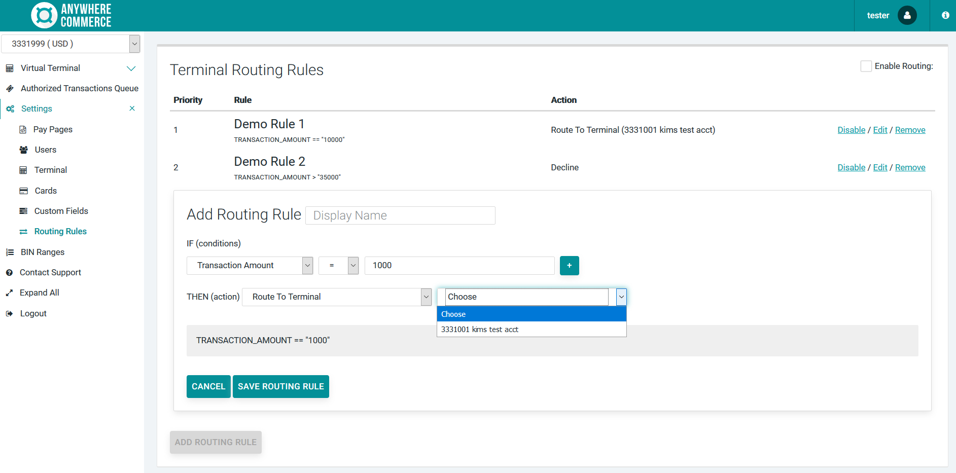
Task: Open the Transaction Amount condition dropdown
Action: click(250, 266)
